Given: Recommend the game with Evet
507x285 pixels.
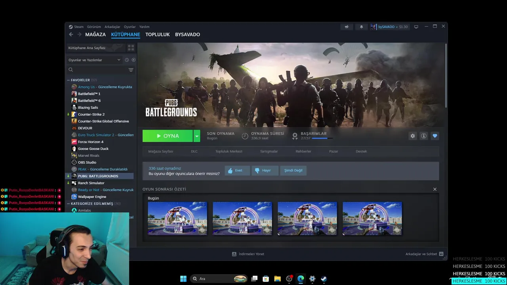Looking at the screenshot, I should pos(237,170).
